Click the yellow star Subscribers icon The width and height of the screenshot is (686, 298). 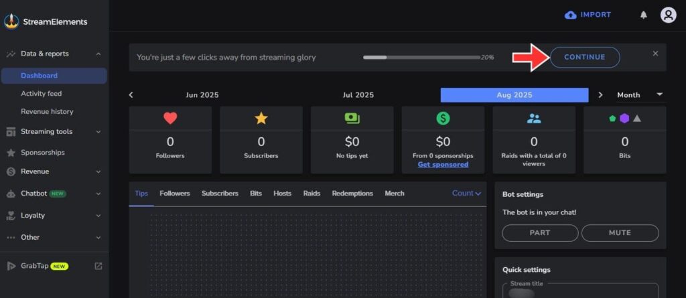(x=261, y=118)
